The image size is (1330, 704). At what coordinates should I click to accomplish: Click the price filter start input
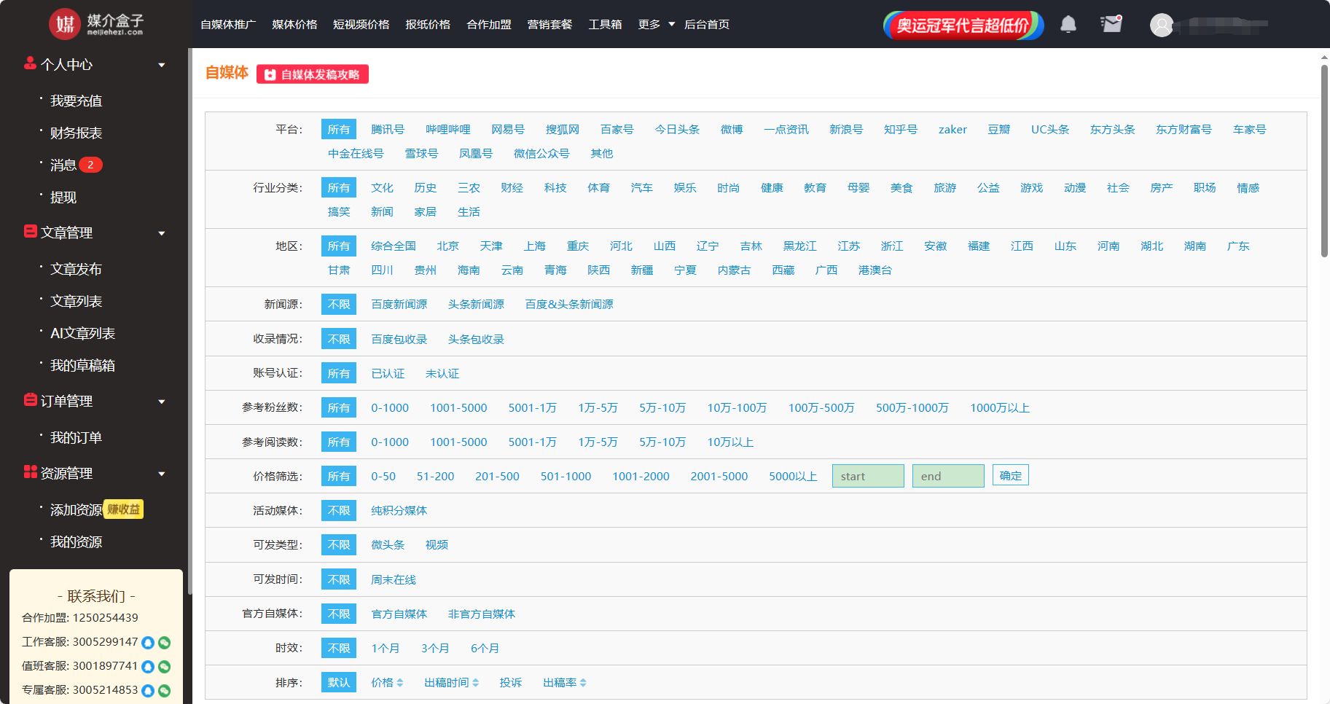(x=868, y=476)
